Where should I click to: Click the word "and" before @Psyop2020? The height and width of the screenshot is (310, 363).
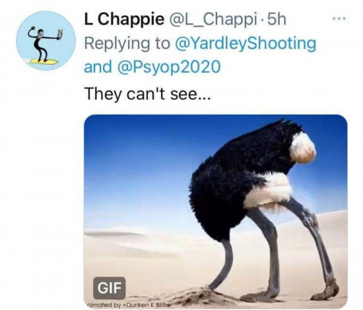[98, 67]
